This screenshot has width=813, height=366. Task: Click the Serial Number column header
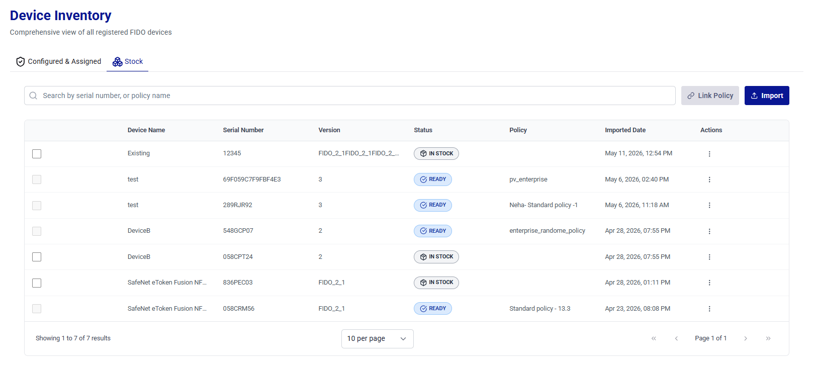243,130
